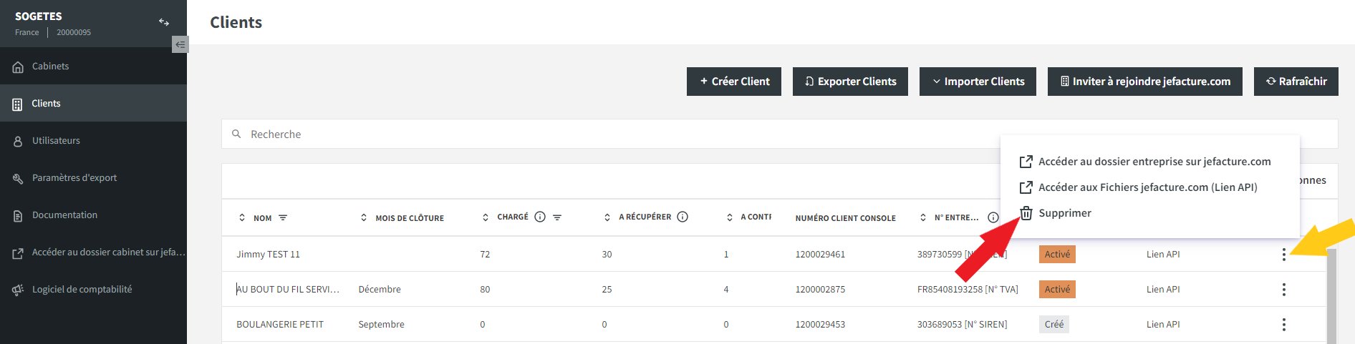Click client number 1200002875

click(820, 289)
